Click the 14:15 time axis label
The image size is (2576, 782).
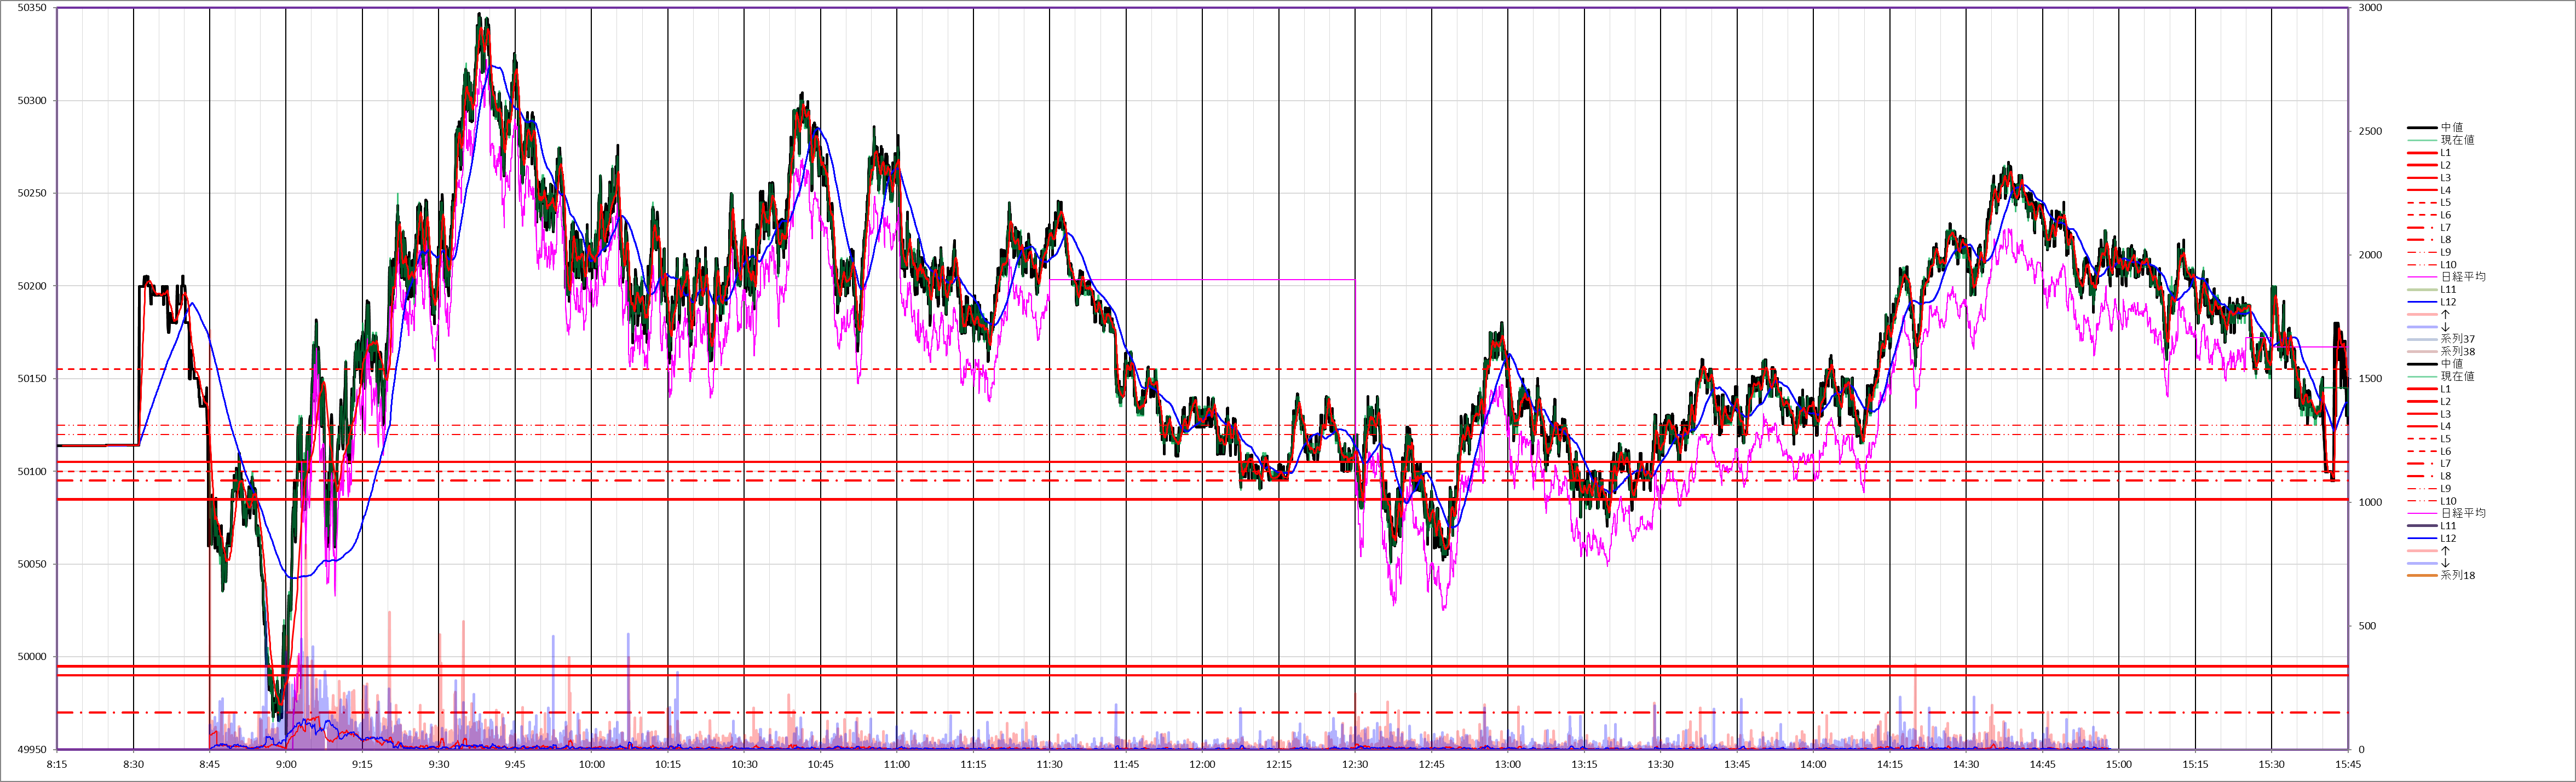[1889, 765]
